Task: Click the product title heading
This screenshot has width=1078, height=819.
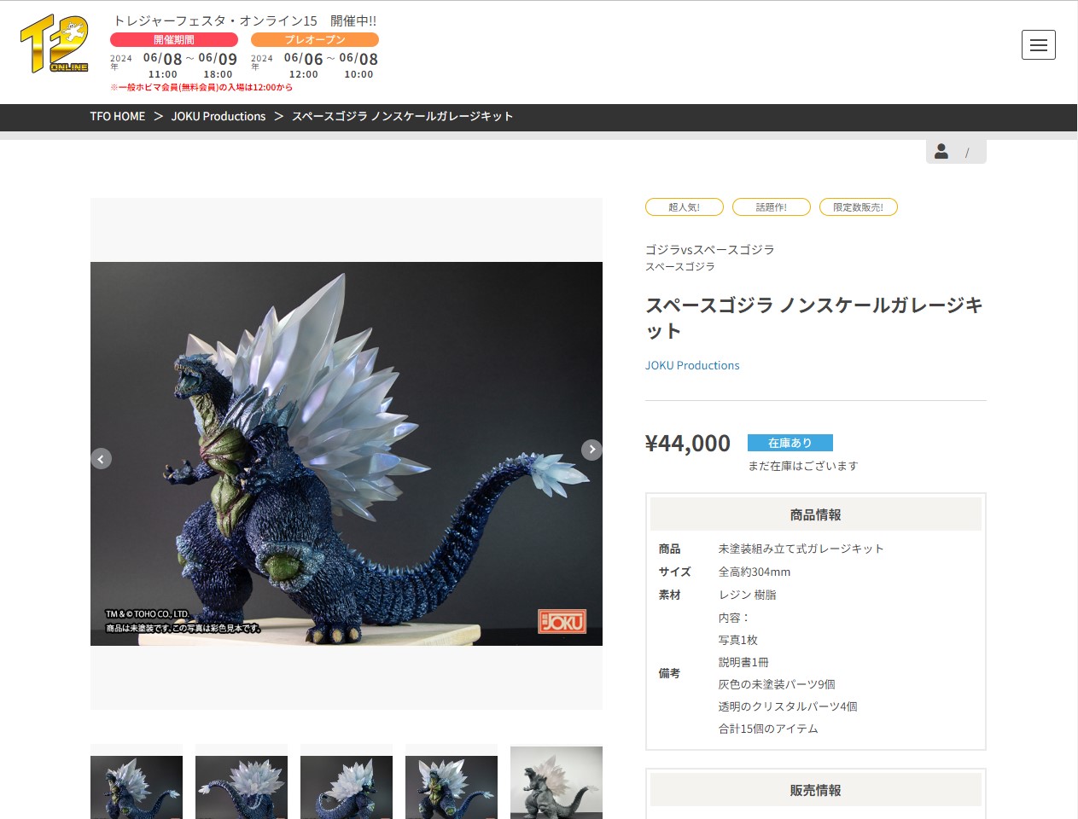Action: click(815, 318)
